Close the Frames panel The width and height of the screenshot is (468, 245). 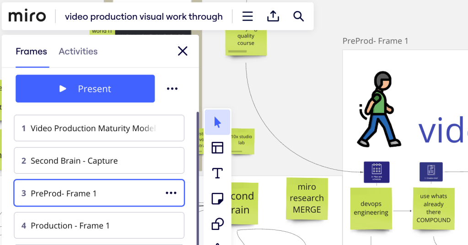[x=183, y=51]
